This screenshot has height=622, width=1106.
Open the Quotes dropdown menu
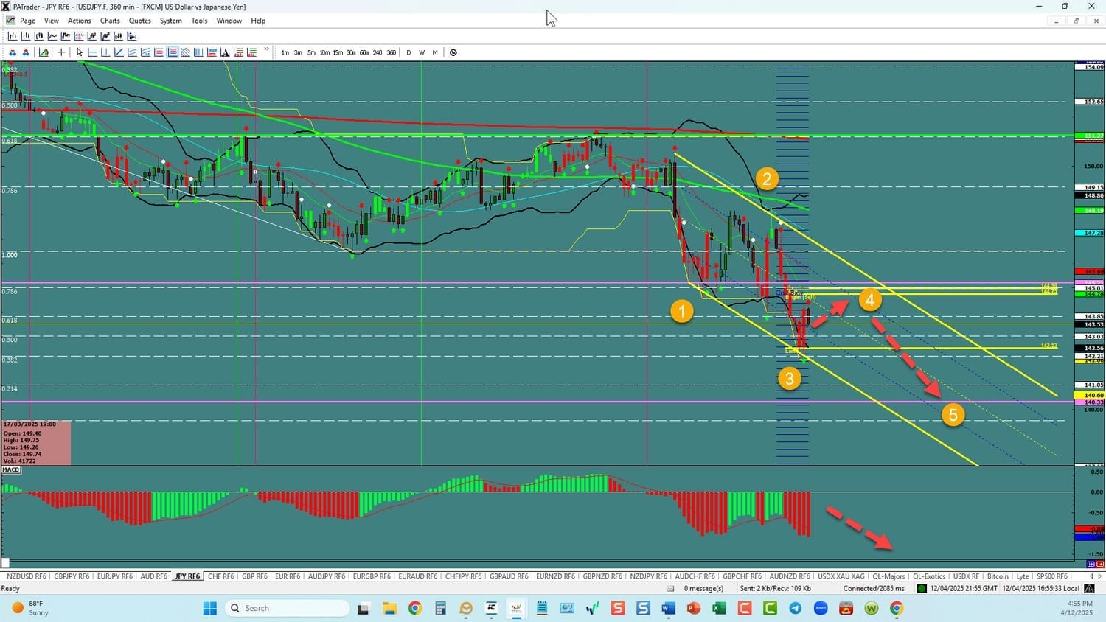click(139, 21)
